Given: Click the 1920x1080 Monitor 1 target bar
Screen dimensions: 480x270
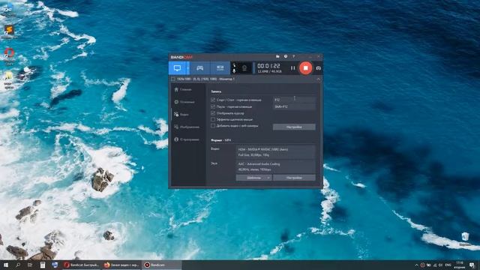Looking at the screenshot, I should [245, 79].
